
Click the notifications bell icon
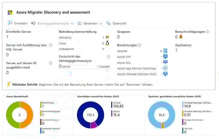181,37
